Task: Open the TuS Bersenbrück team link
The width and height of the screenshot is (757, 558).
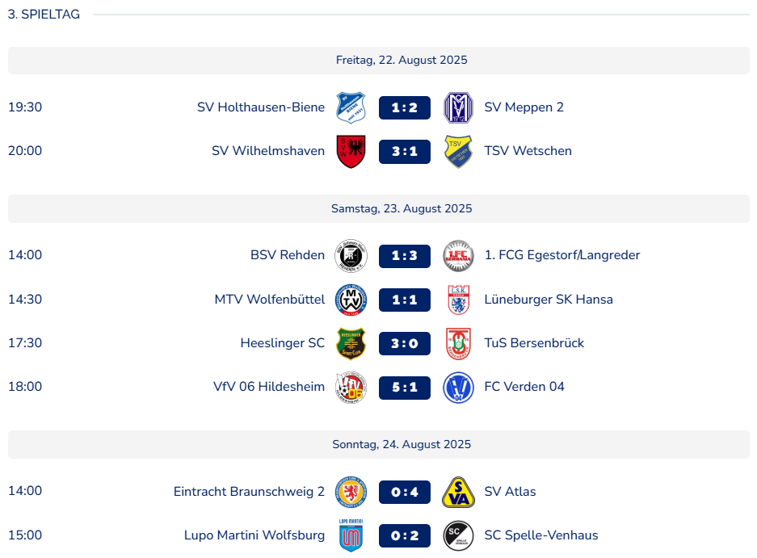Action: point(534,342)
